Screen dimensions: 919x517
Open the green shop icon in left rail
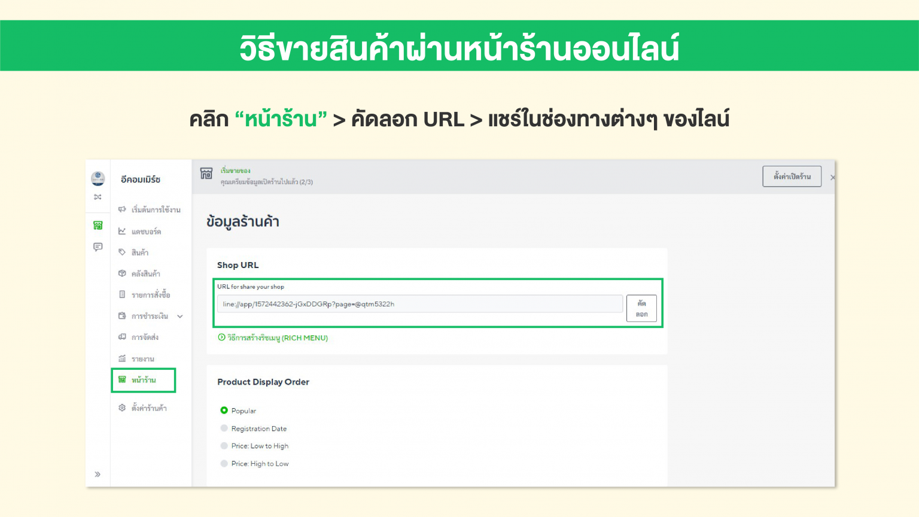[98, 226]
